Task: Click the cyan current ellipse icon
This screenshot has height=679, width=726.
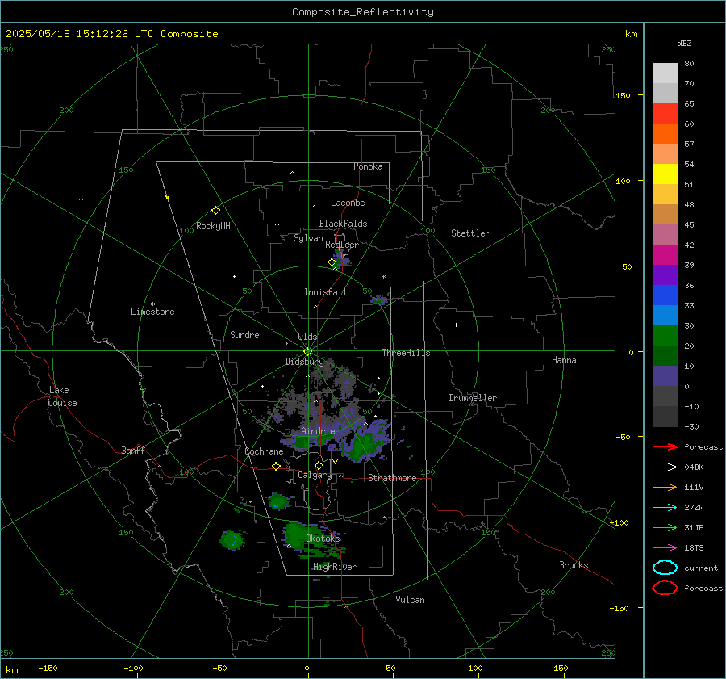Action: point(665,568)
